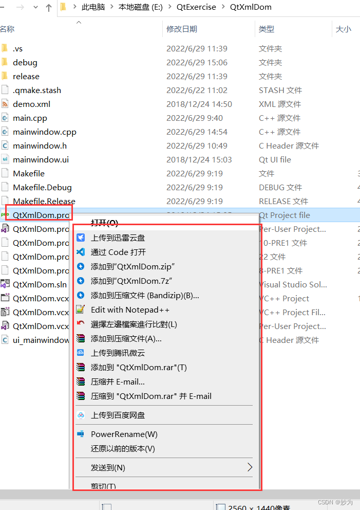Screen dimensions: 360x510
Task: Click the Notepad++ icon in context menu
Action: coord(81,309)
